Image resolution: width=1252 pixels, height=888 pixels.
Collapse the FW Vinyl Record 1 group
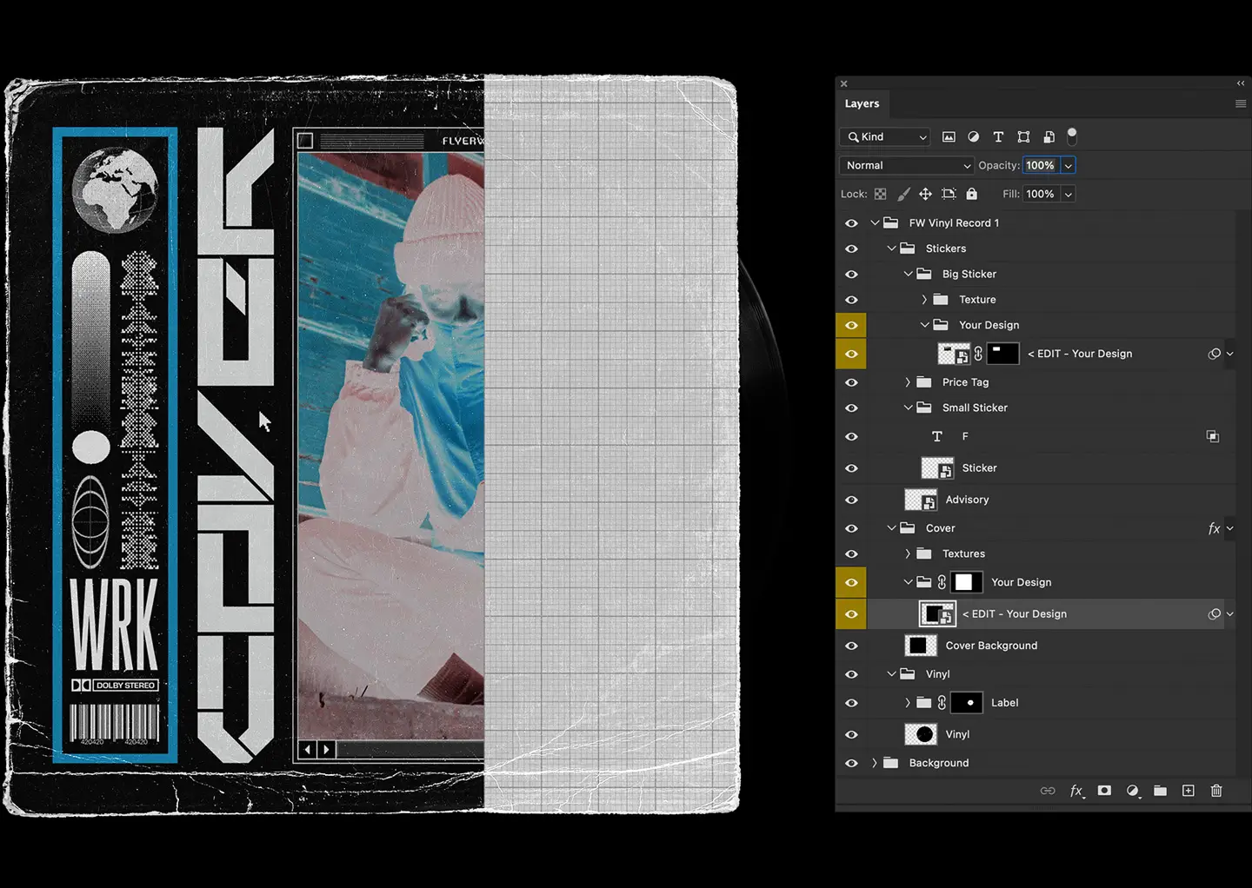(875, 222)
